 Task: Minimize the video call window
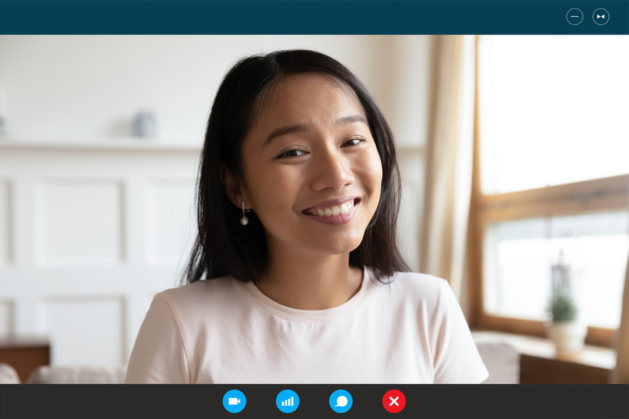[574, 17]
